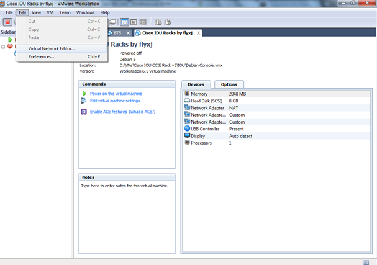Click the green play arrow in the sidebar
Viewport: 377px width, 265px height.
click(10, 40)
